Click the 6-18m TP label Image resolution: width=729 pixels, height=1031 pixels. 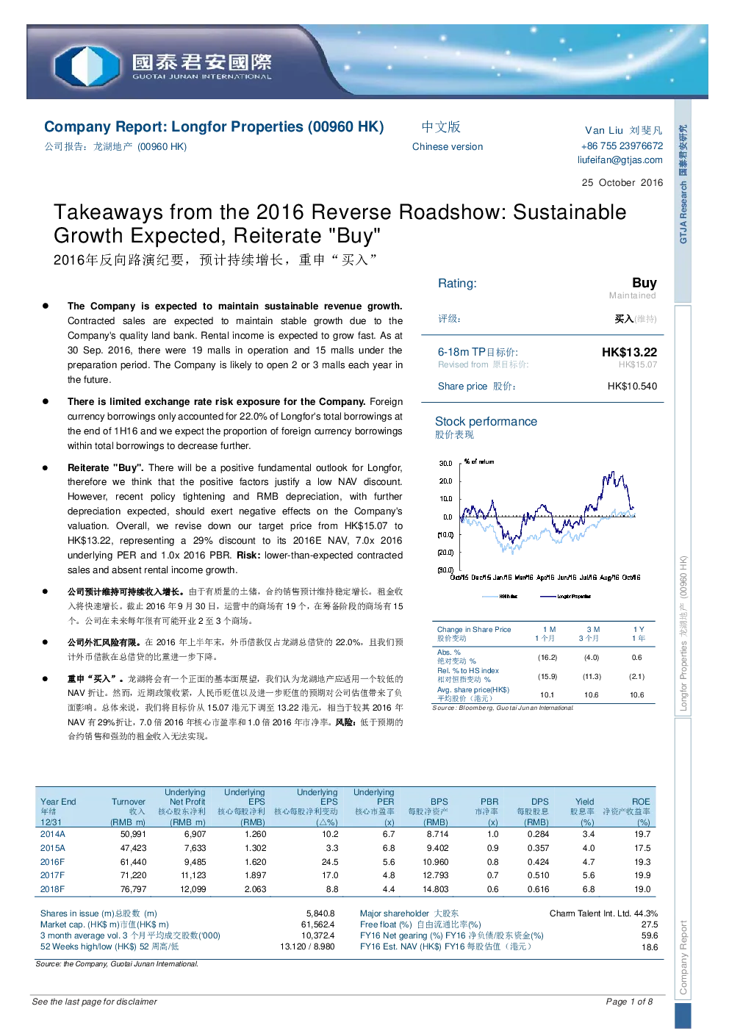point(478,352)
